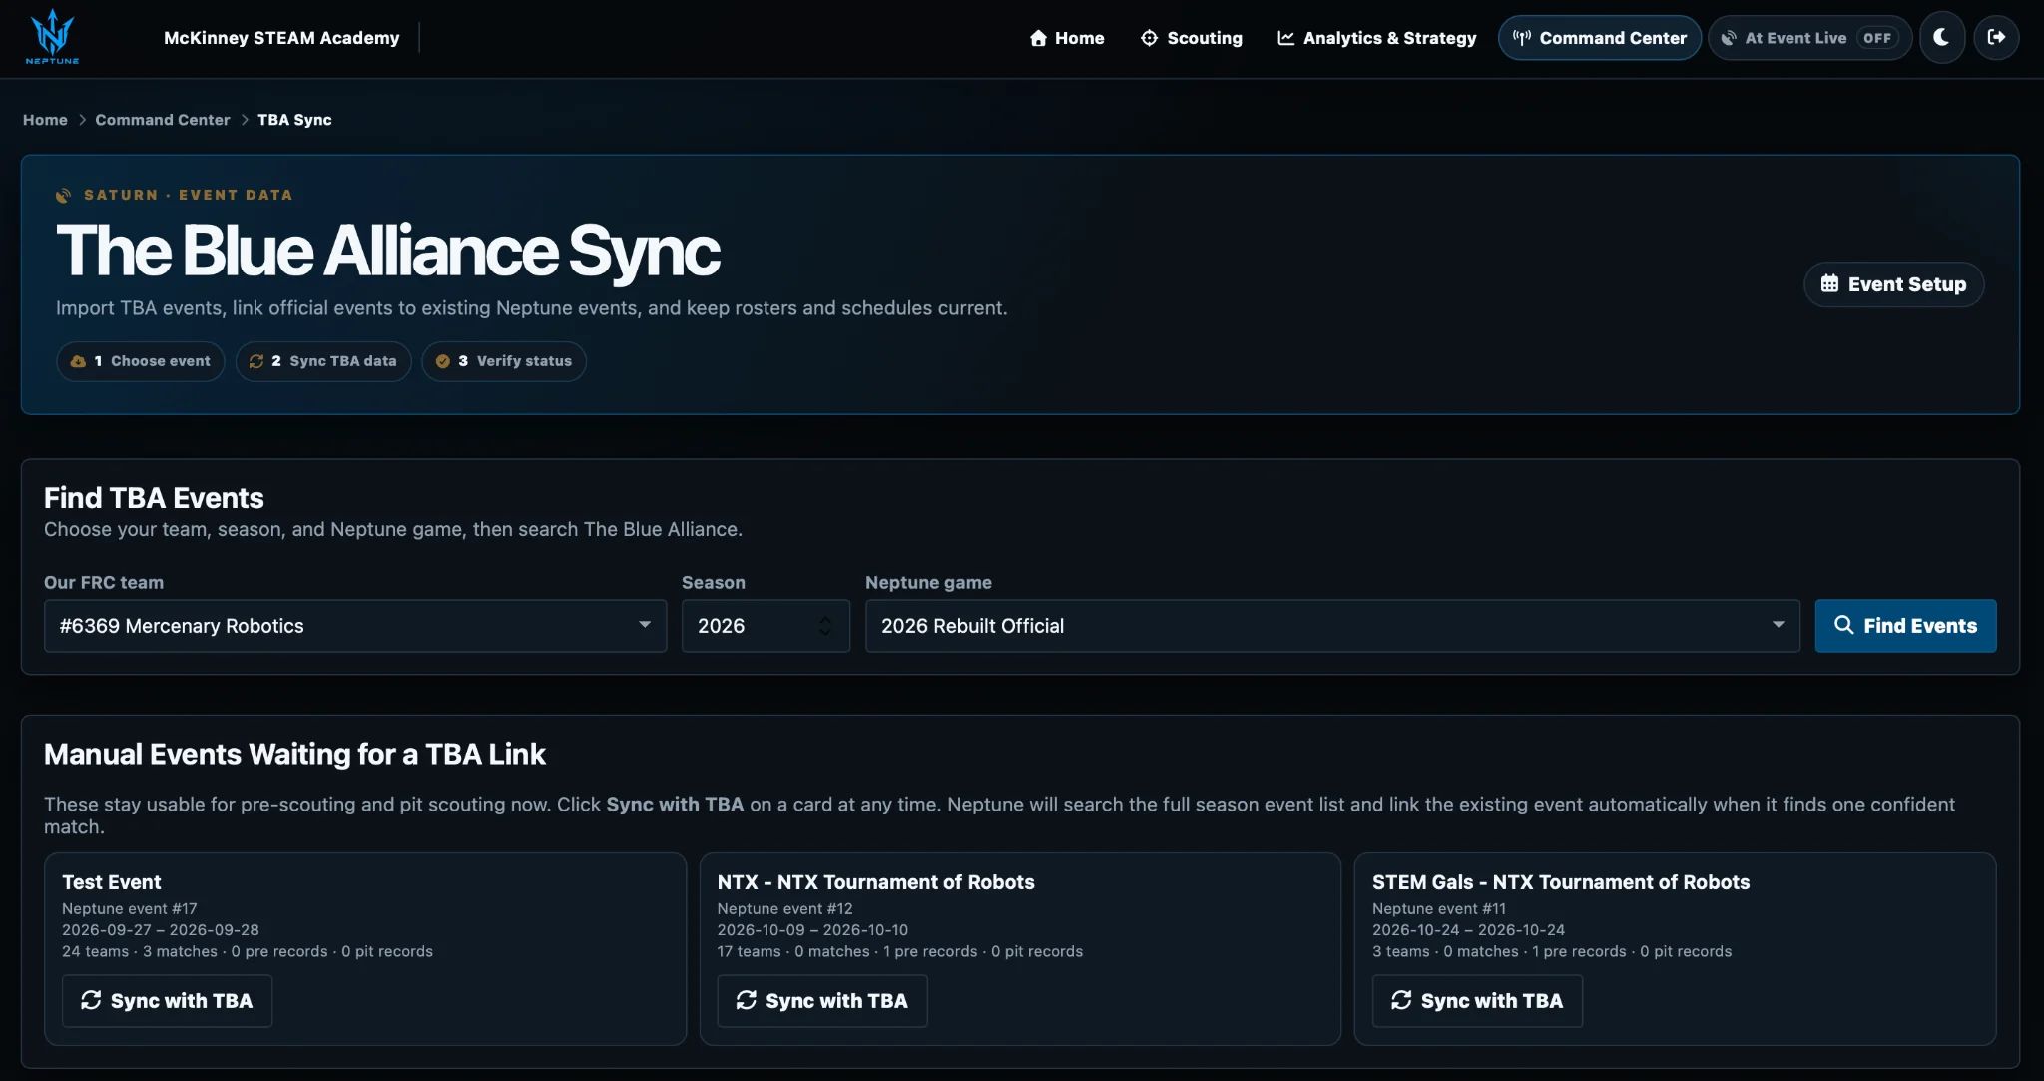Click sync icon on Test Event card
Viewport: 2044px width, 1081px height.
coord(91,1000)
